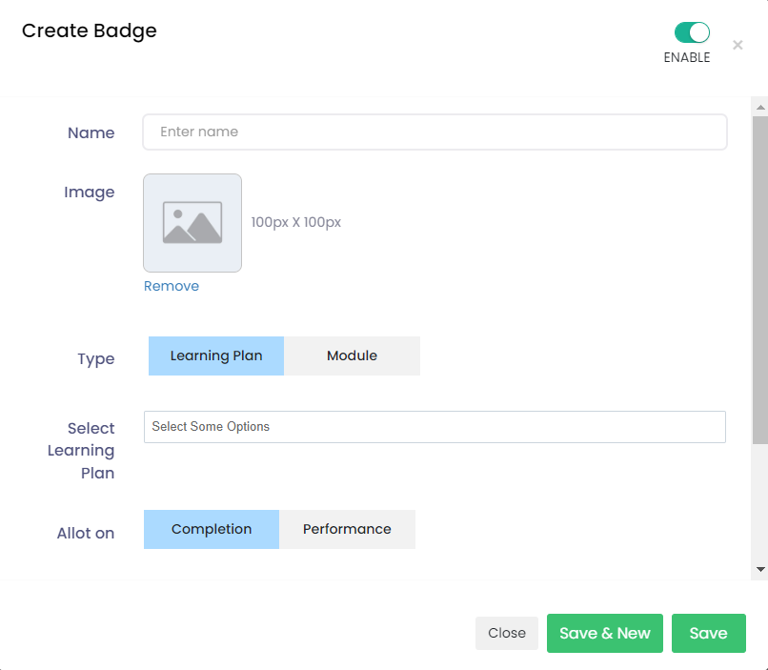Click the badge image placeholder icon
Screen dimensions: 768x670
tap(192, 223)
